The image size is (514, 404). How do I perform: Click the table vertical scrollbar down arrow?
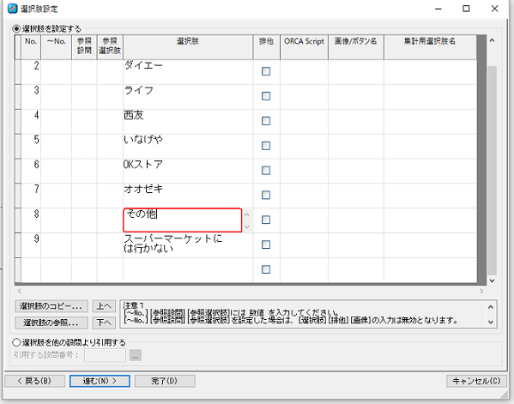click(x=492, y=280)
